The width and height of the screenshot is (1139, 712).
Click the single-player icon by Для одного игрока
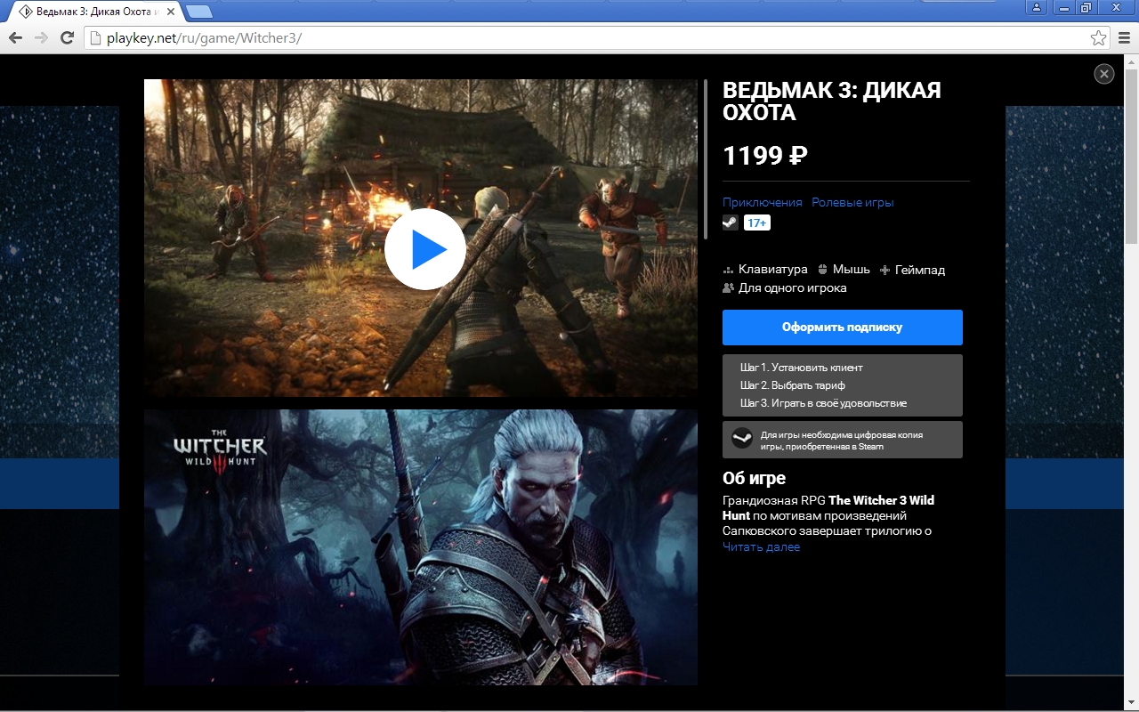pos(729,288)
